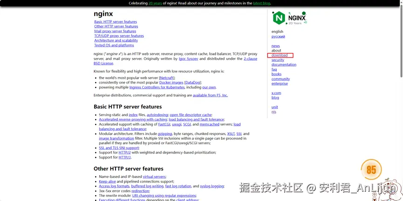Screen dimensions: 403x201
Task: Open the blog sidebar link
Action: pyautogui.click(x=275, y=97)
